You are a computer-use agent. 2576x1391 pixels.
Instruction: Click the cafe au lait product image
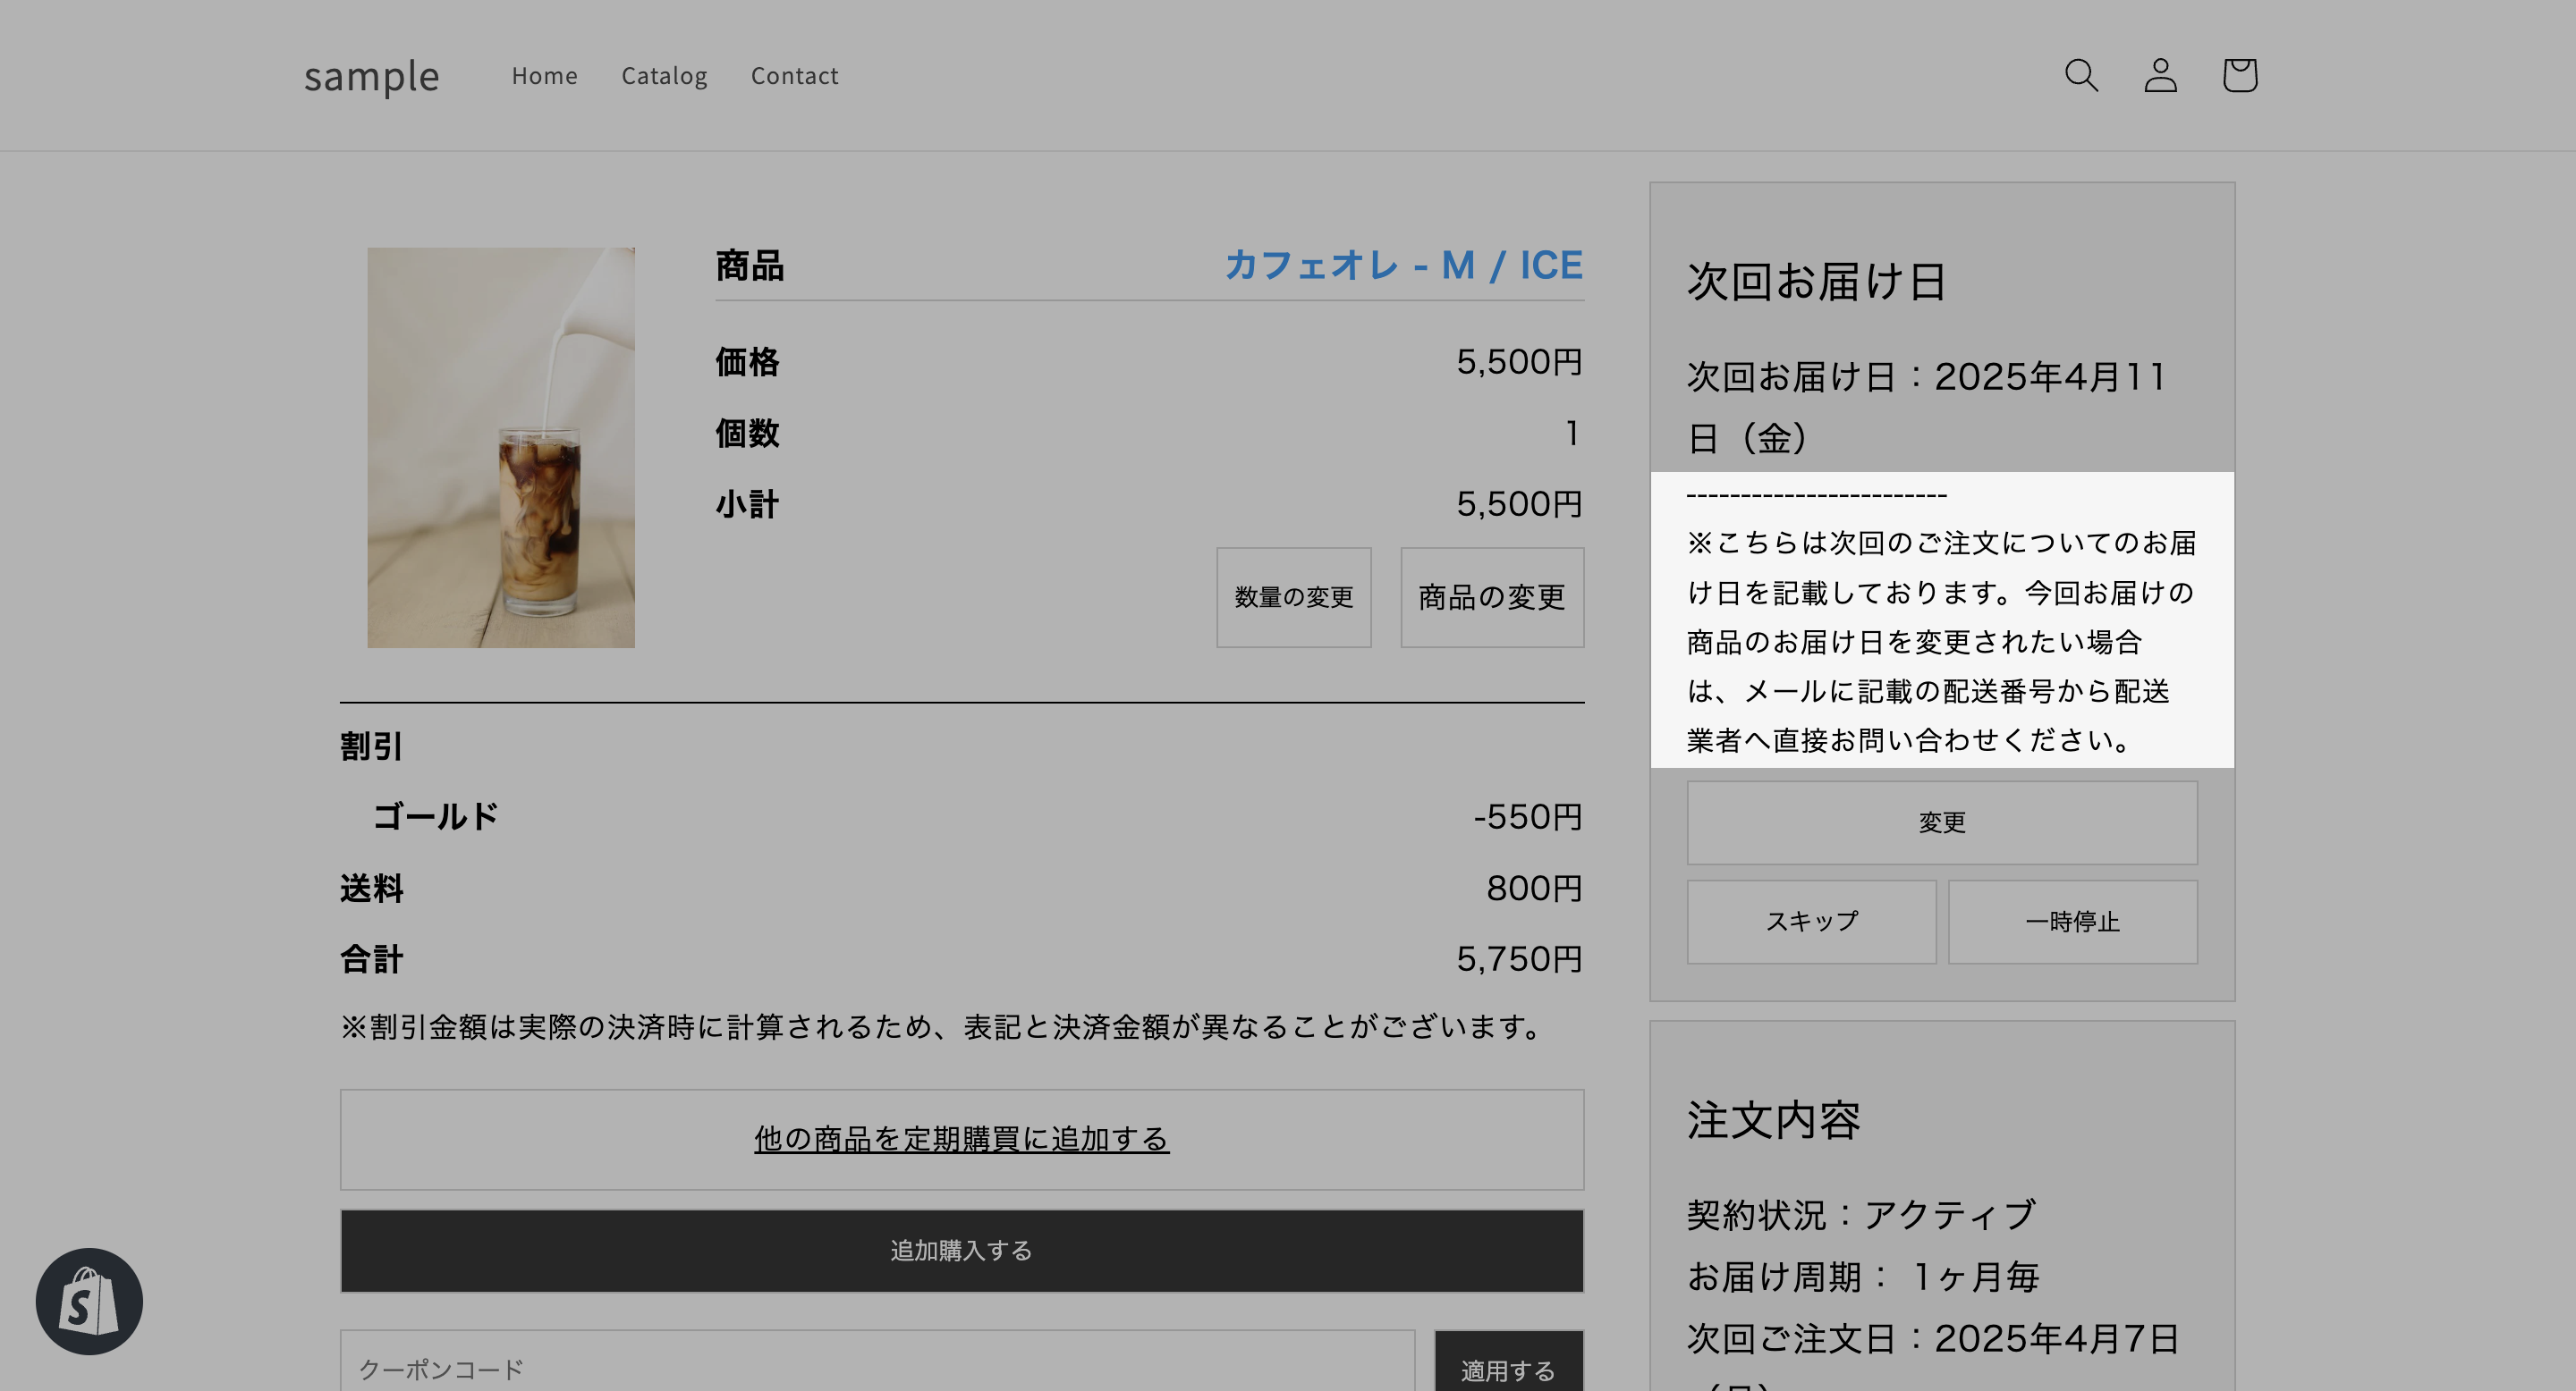[500, 448]
